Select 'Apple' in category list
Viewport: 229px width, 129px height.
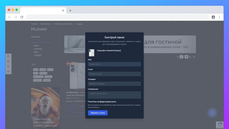[36, 46]
